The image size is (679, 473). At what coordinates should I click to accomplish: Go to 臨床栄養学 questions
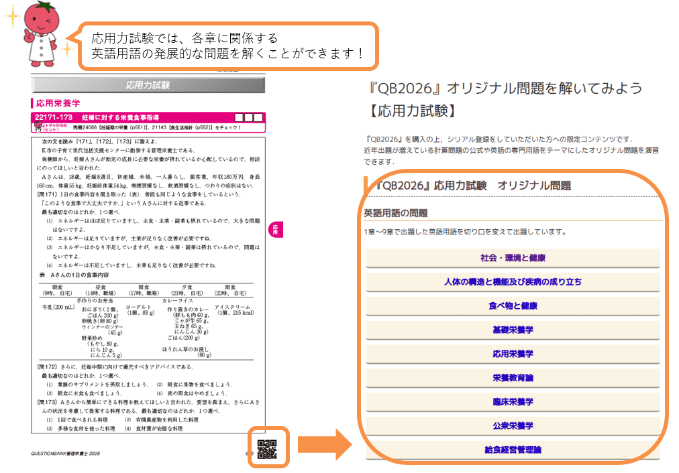513,402
